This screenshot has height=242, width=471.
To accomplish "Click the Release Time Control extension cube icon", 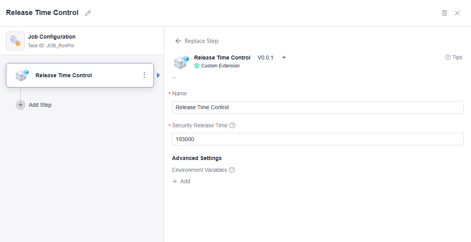I will point(181,62).
